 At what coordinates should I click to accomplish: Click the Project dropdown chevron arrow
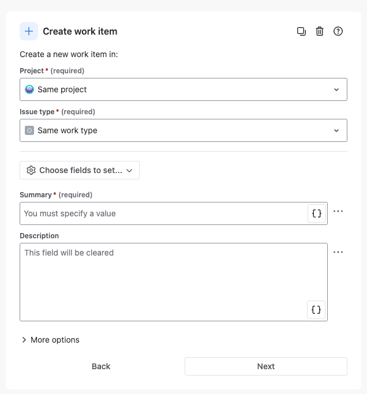point(336,89)
